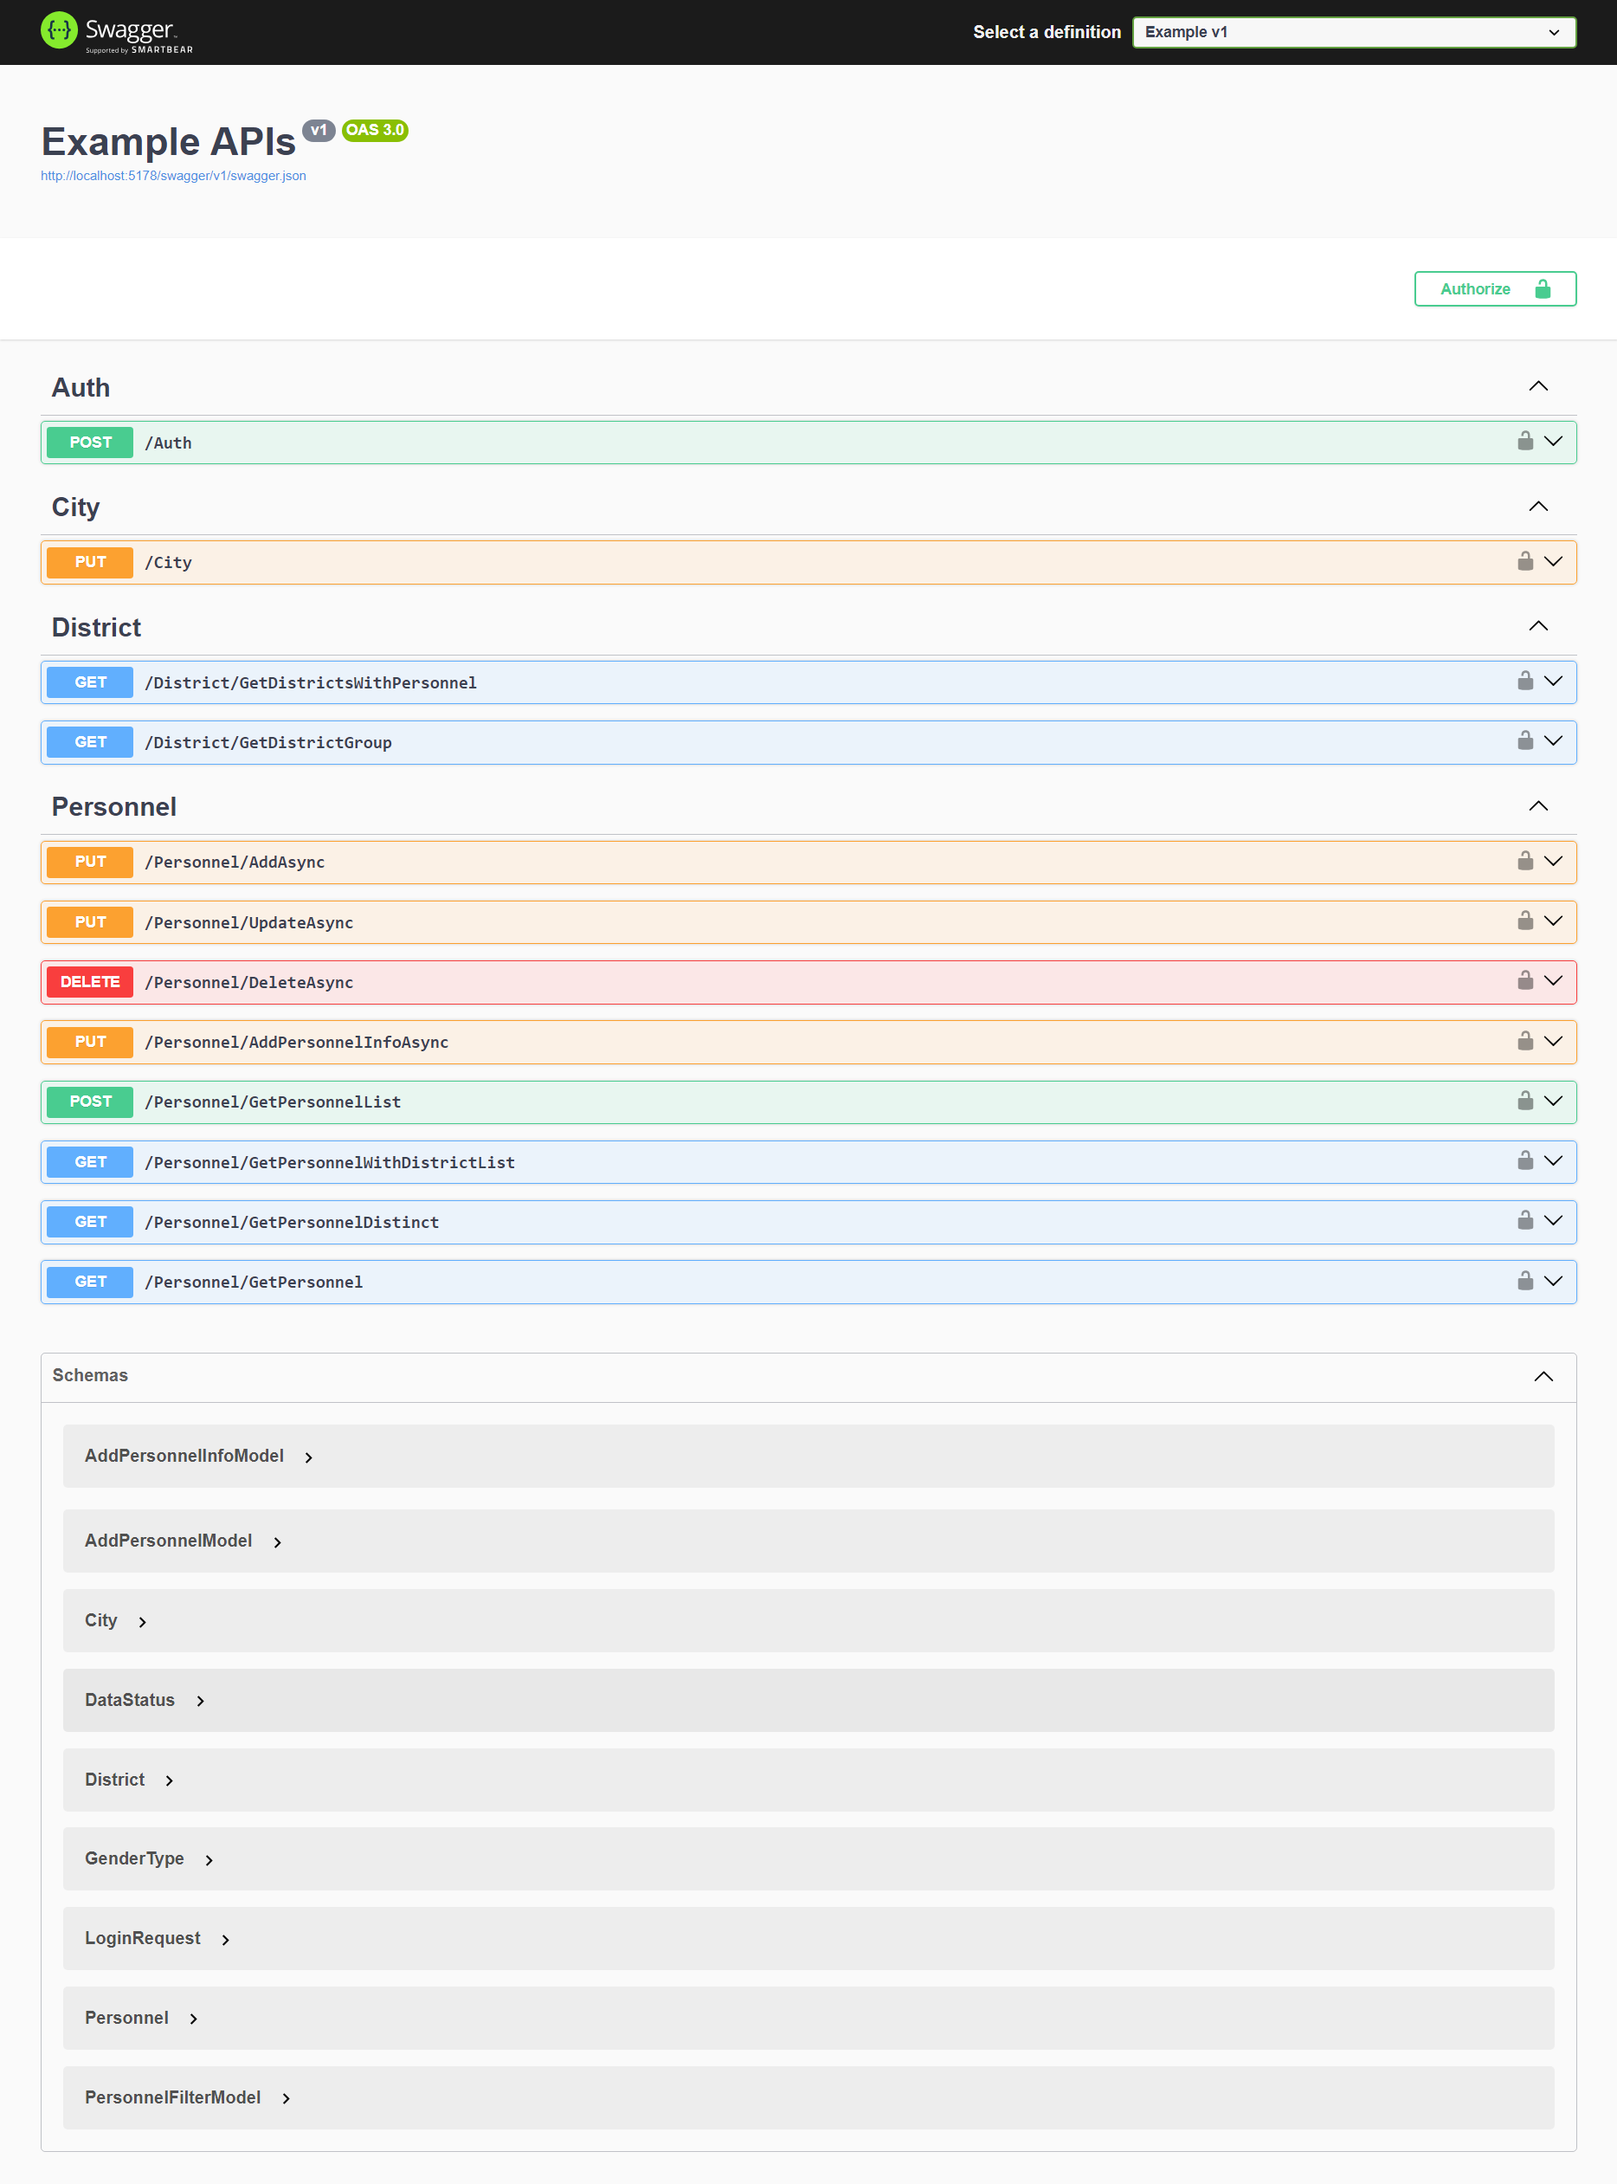1617x2184 pixels.
Task: Click the /Personnel/GetPersonnelWithDistrictList path
Action: point(330,1163)
